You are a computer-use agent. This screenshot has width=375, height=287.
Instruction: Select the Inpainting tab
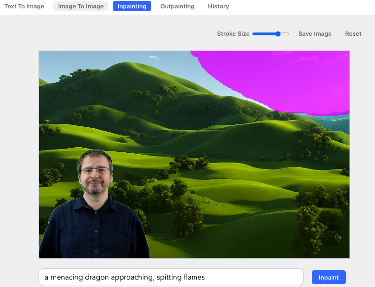pos(132,7)
